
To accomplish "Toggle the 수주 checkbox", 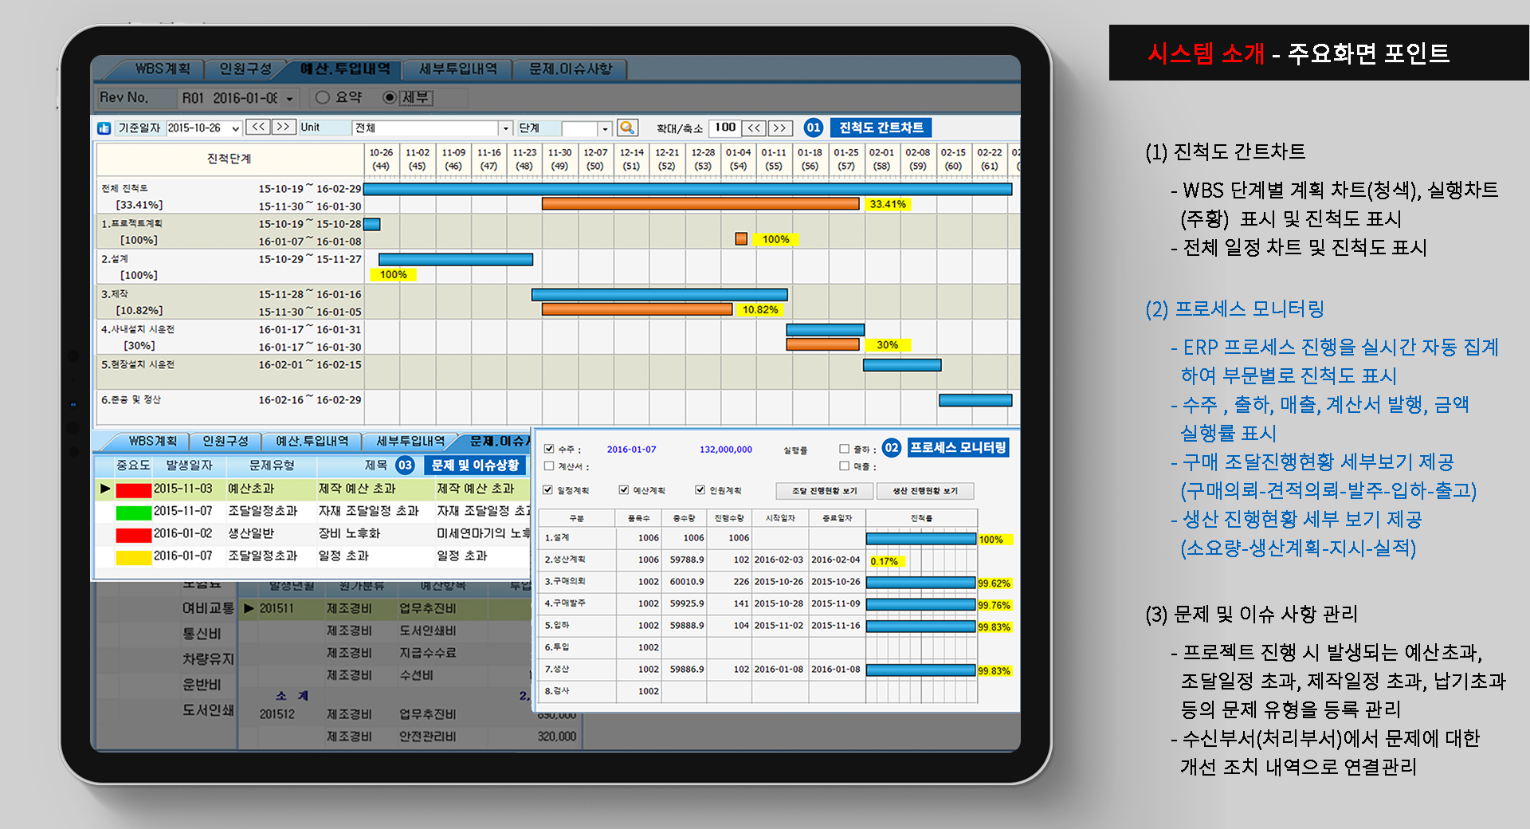I will pos(549,449).
